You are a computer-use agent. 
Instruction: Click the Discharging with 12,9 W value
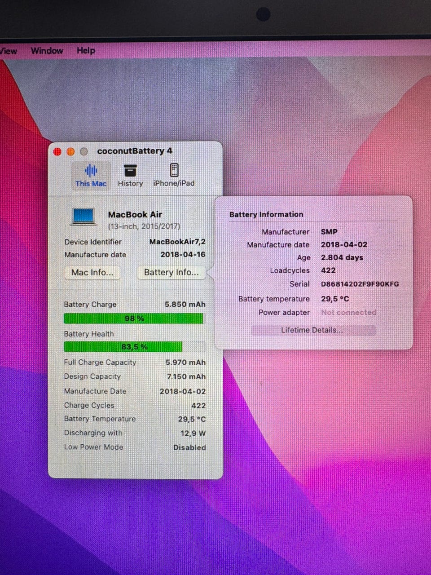pos(193,433)
